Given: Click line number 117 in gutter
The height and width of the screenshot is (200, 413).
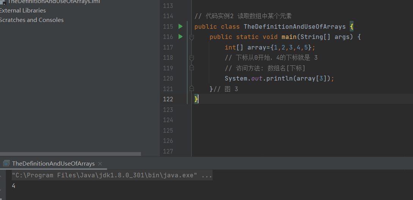Looking at the screenshot, I should [x=168, y=47].
